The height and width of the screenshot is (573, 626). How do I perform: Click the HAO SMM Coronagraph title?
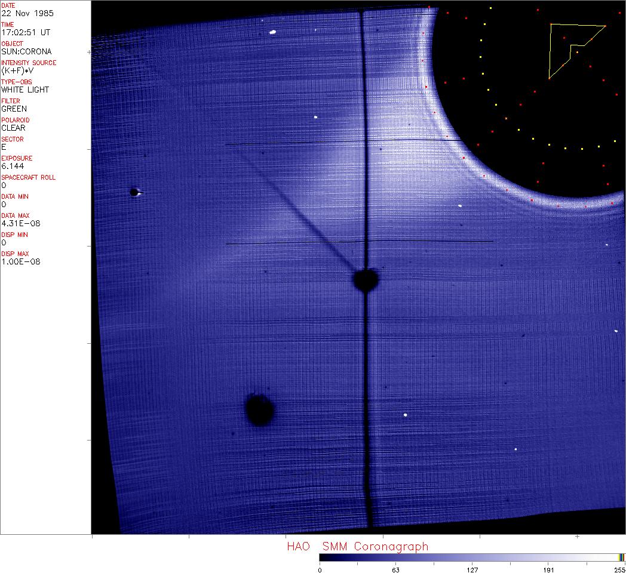coord(357,546)
